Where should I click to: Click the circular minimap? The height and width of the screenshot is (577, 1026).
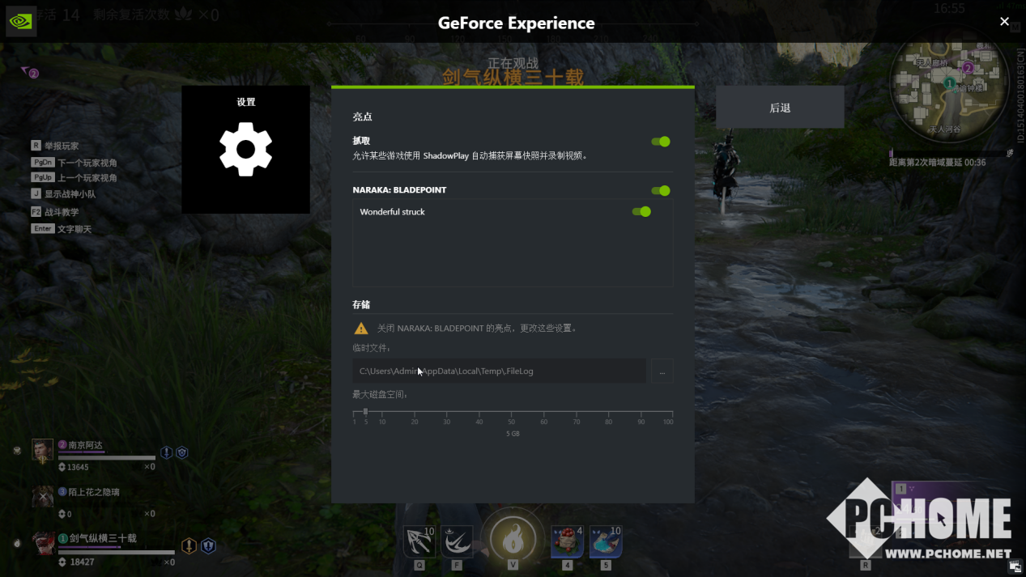948,85
